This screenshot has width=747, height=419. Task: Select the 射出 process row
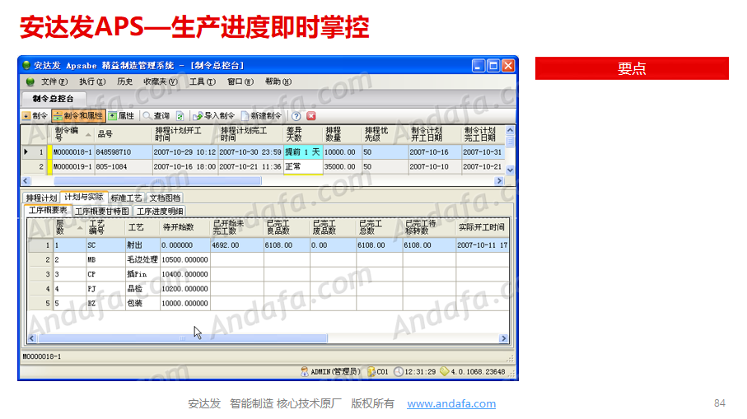pyautogui.click(x=268, y=245)
